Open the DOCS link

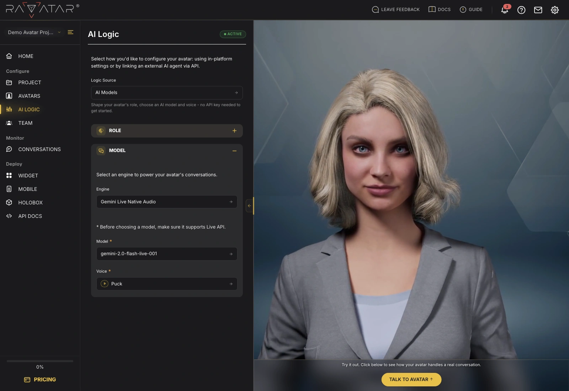point(444,10)
